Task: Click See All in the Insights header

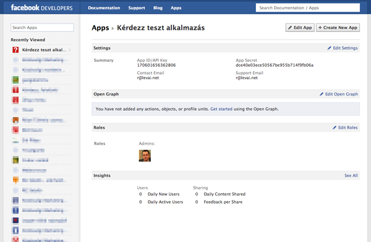Action: [x=351, y=175]
